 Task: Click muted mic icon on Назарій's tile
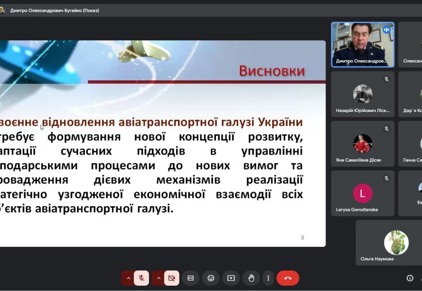[387, 79]
